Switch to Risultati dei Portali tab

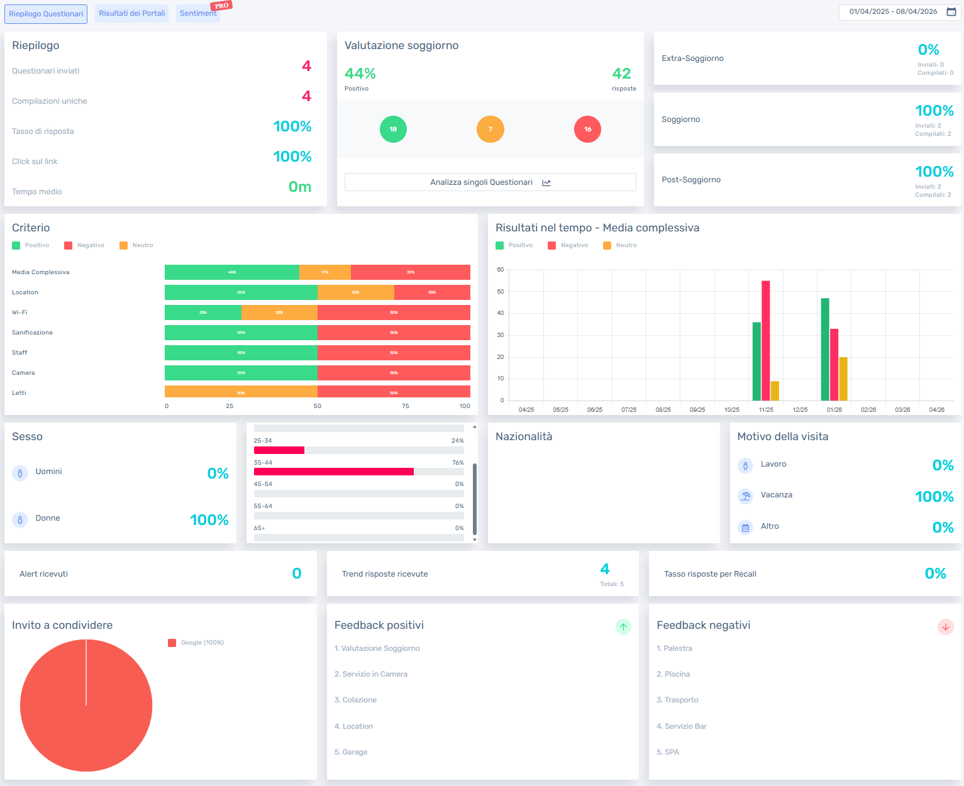pos(131,13)
